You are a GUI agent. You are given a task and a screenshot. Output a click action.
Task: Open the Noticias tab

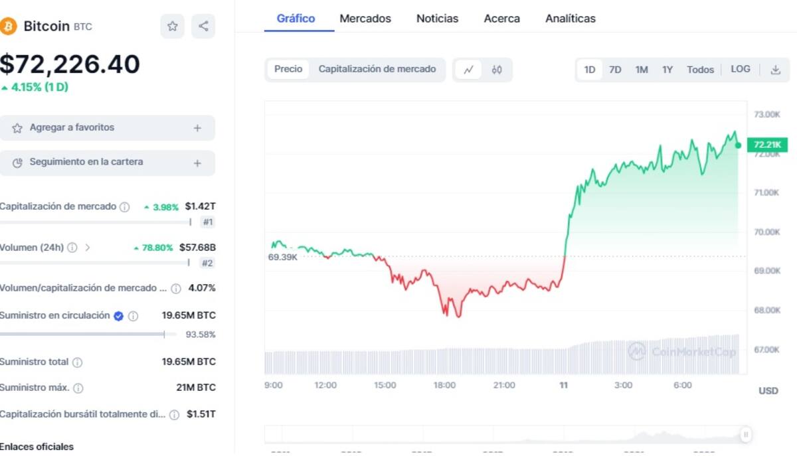pos(437,19)
